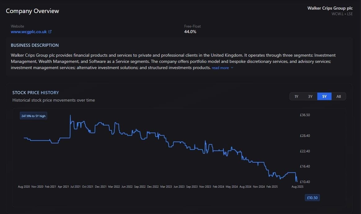The width and height of the screenshot is (361, 214).
Task: Select the Aug 2025 axis label
Action: pyautogui.click(x=297, y=187)
